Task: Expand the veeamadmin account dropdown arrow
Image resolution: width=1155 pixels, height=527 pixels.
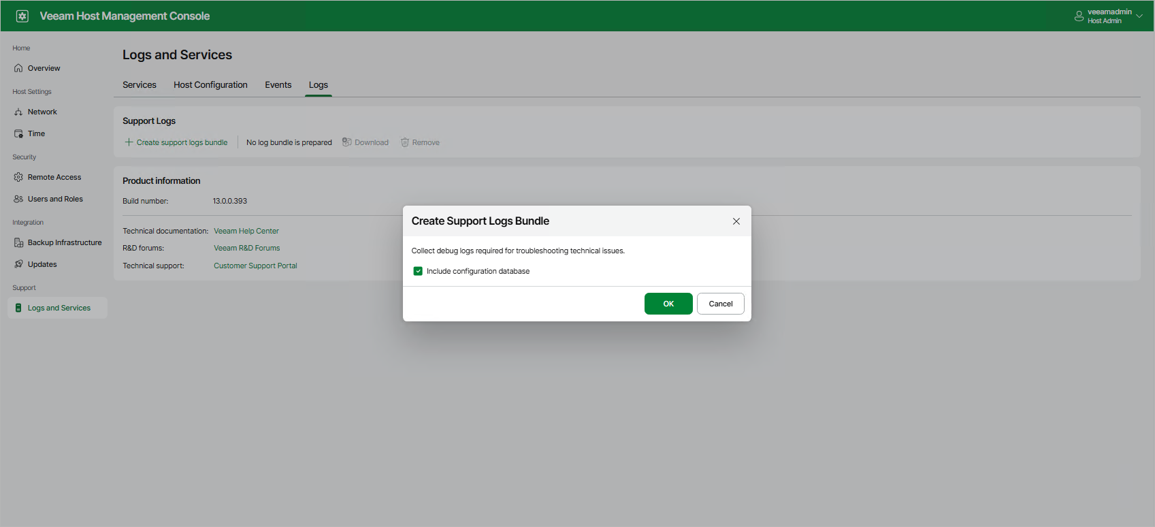Action: 1139,16
